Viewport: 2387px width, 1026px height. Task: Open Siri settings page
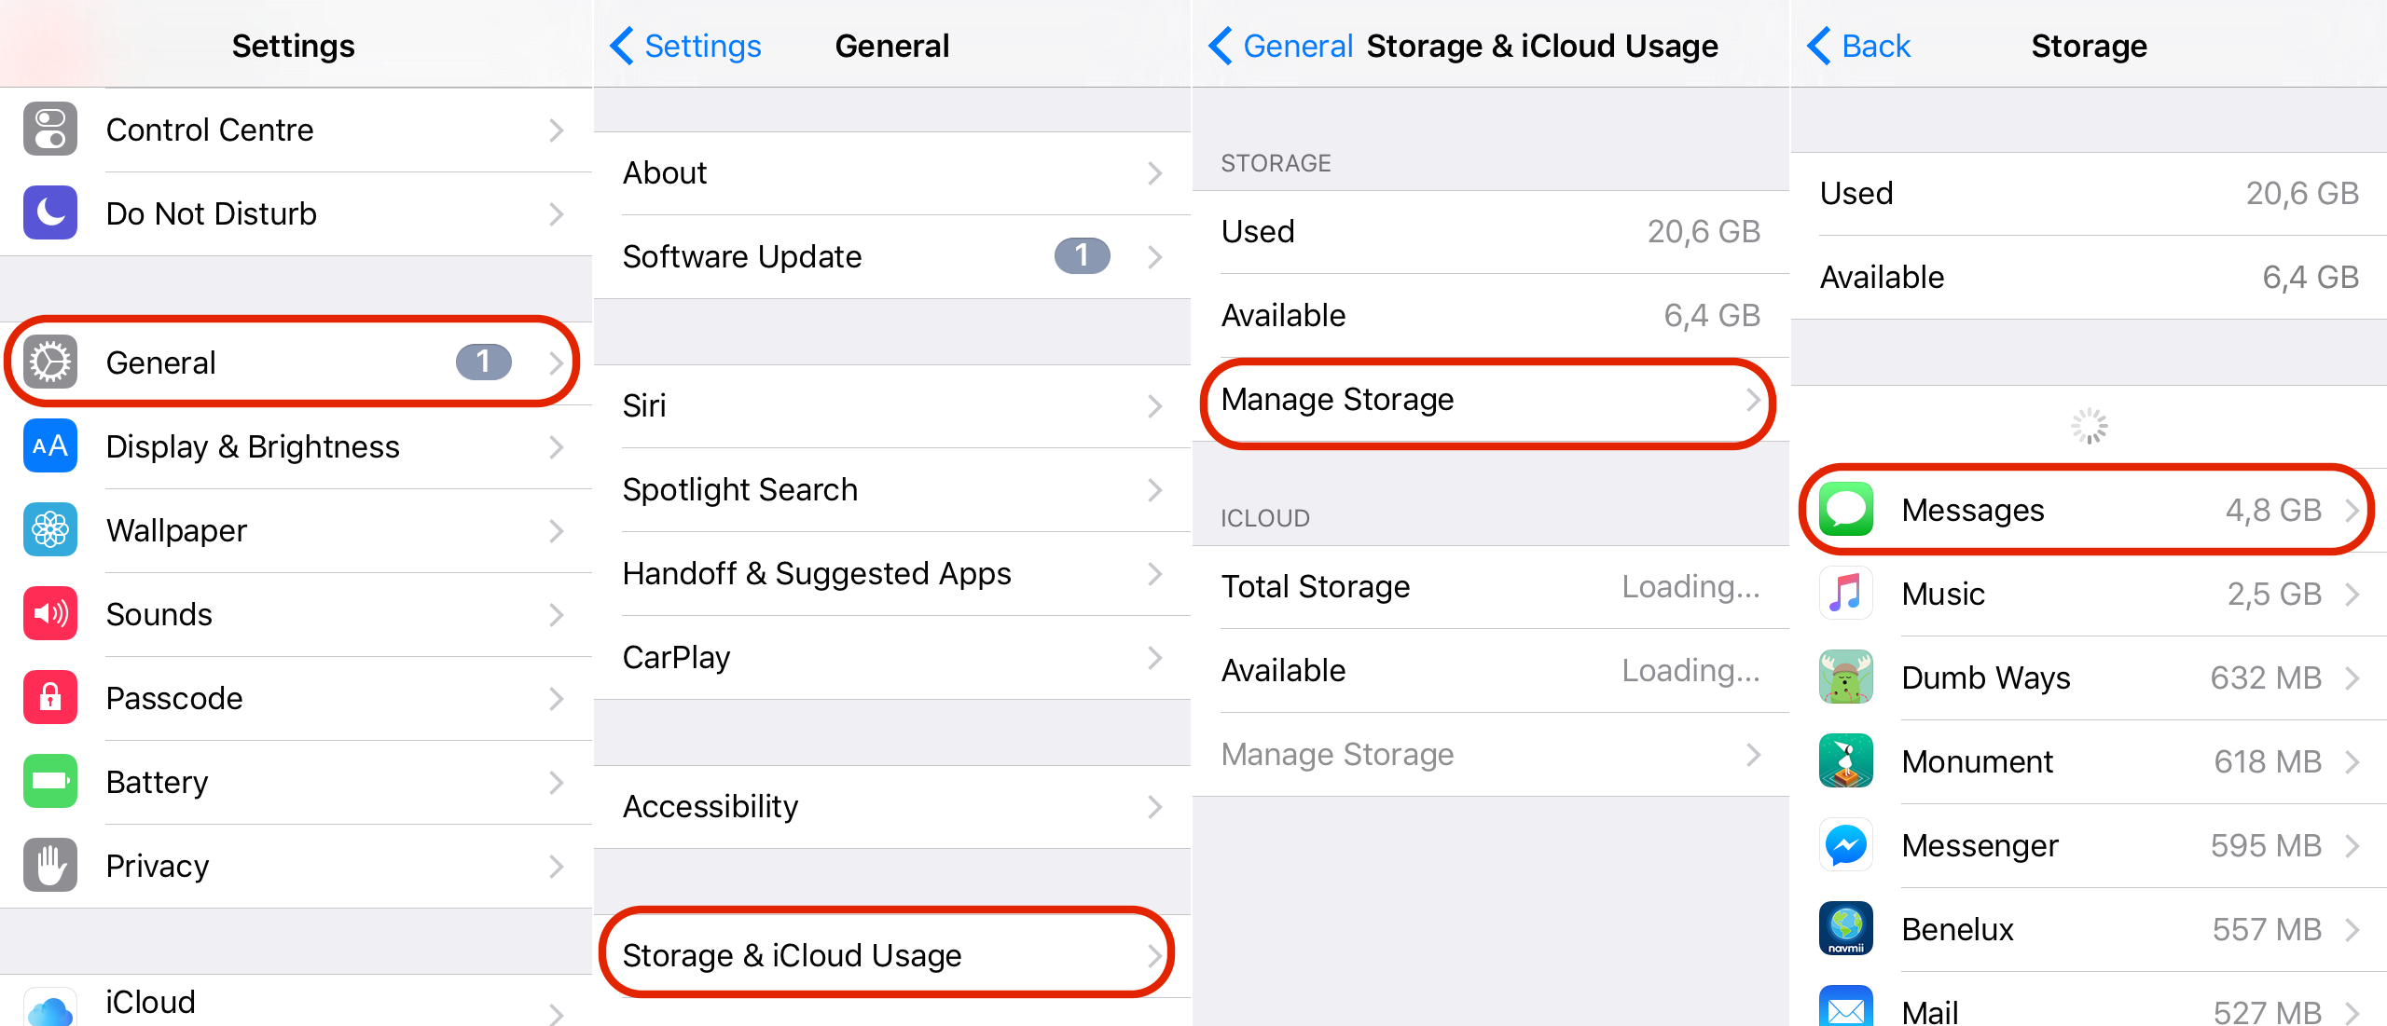point(895,404)
